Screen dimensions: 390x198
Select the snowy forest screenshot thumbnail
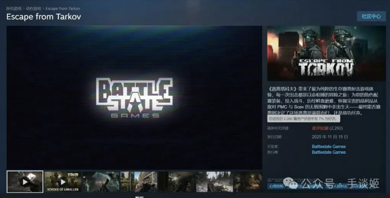click(214, 181)
